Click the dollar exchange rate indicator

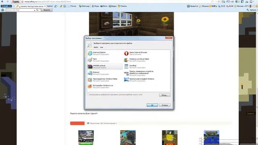(x=222, y=6)
